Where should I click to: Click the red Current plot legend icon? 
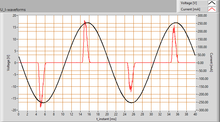[x=212, y=9]
